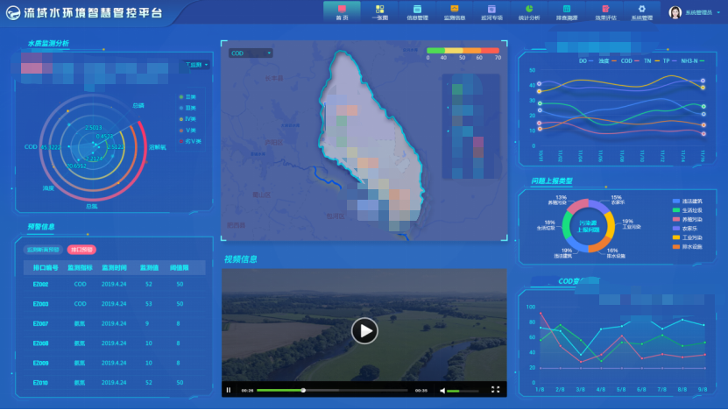Open the water quality panel dropdown
Screen dimensions: 728x410
[193, 65]
